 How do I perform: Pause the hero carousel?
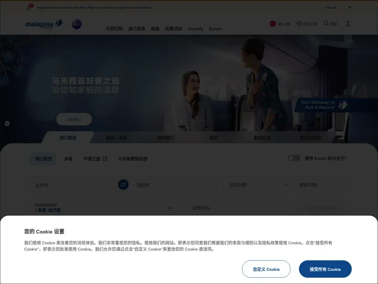tap(7, 124)
